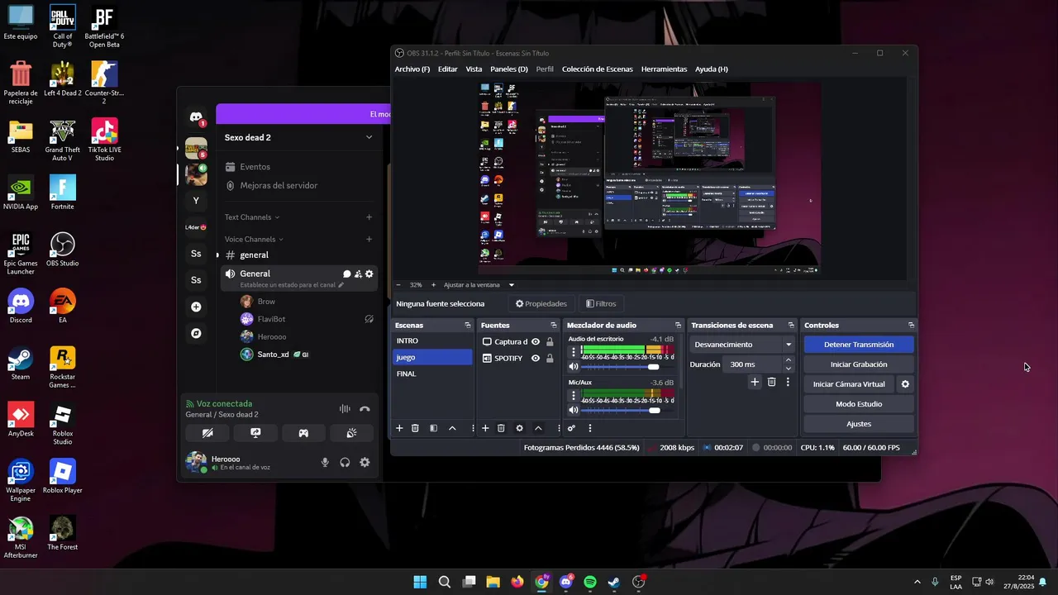Increase transition duration with up stepper
Screen dimensions: 1058x595
[x=788, y=360]
